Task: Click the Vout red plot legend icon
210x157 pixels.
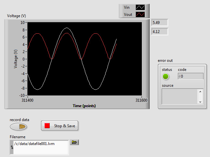Action: tap(140, 15)
